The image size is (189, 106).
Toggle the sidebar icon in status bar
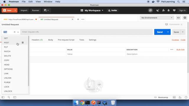[3, 97]
